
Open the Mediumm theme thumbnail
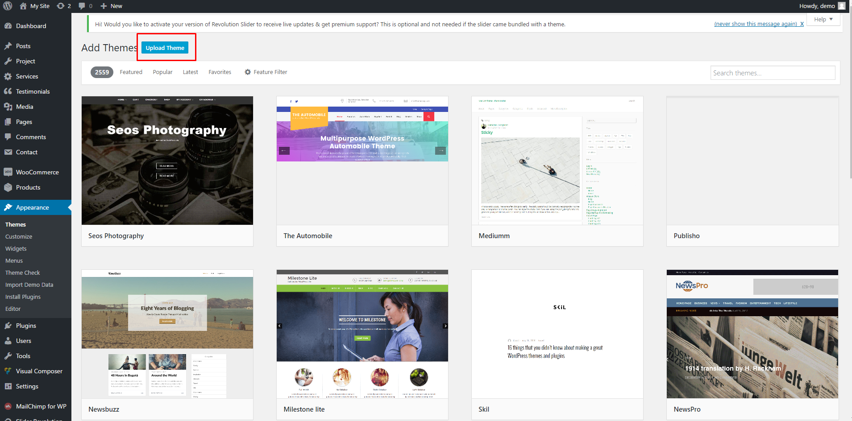click(x=557, y=161)
